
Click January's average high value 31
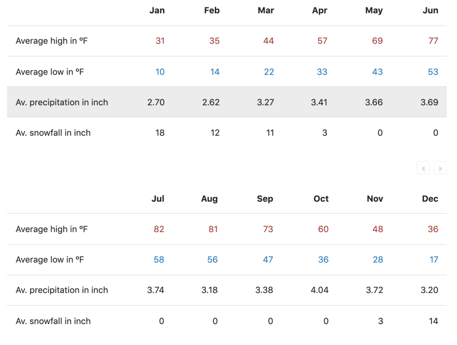(160, 41)
